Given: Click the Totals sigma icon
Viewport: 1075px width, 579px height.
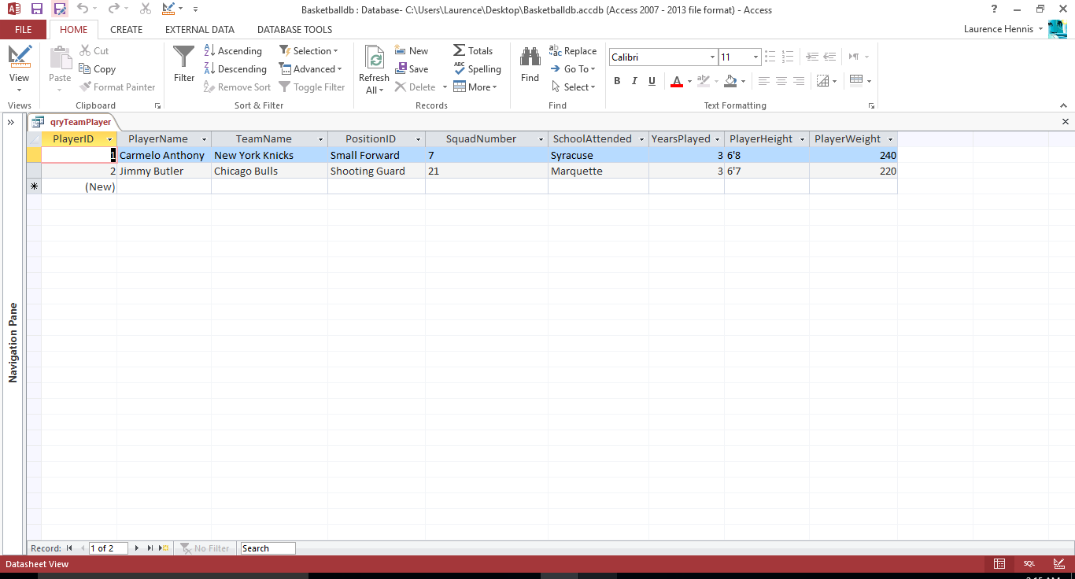Looking at the screenshot, I should 460,50.
